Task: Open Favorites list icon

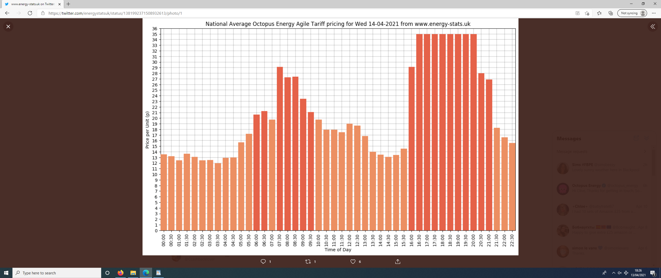Action: coord(599,13)
